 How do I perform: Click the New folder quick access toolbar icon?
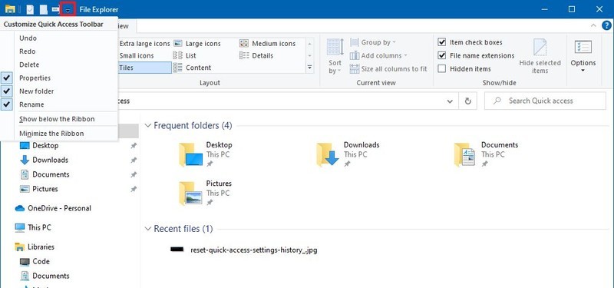click(x=44, y=9)
